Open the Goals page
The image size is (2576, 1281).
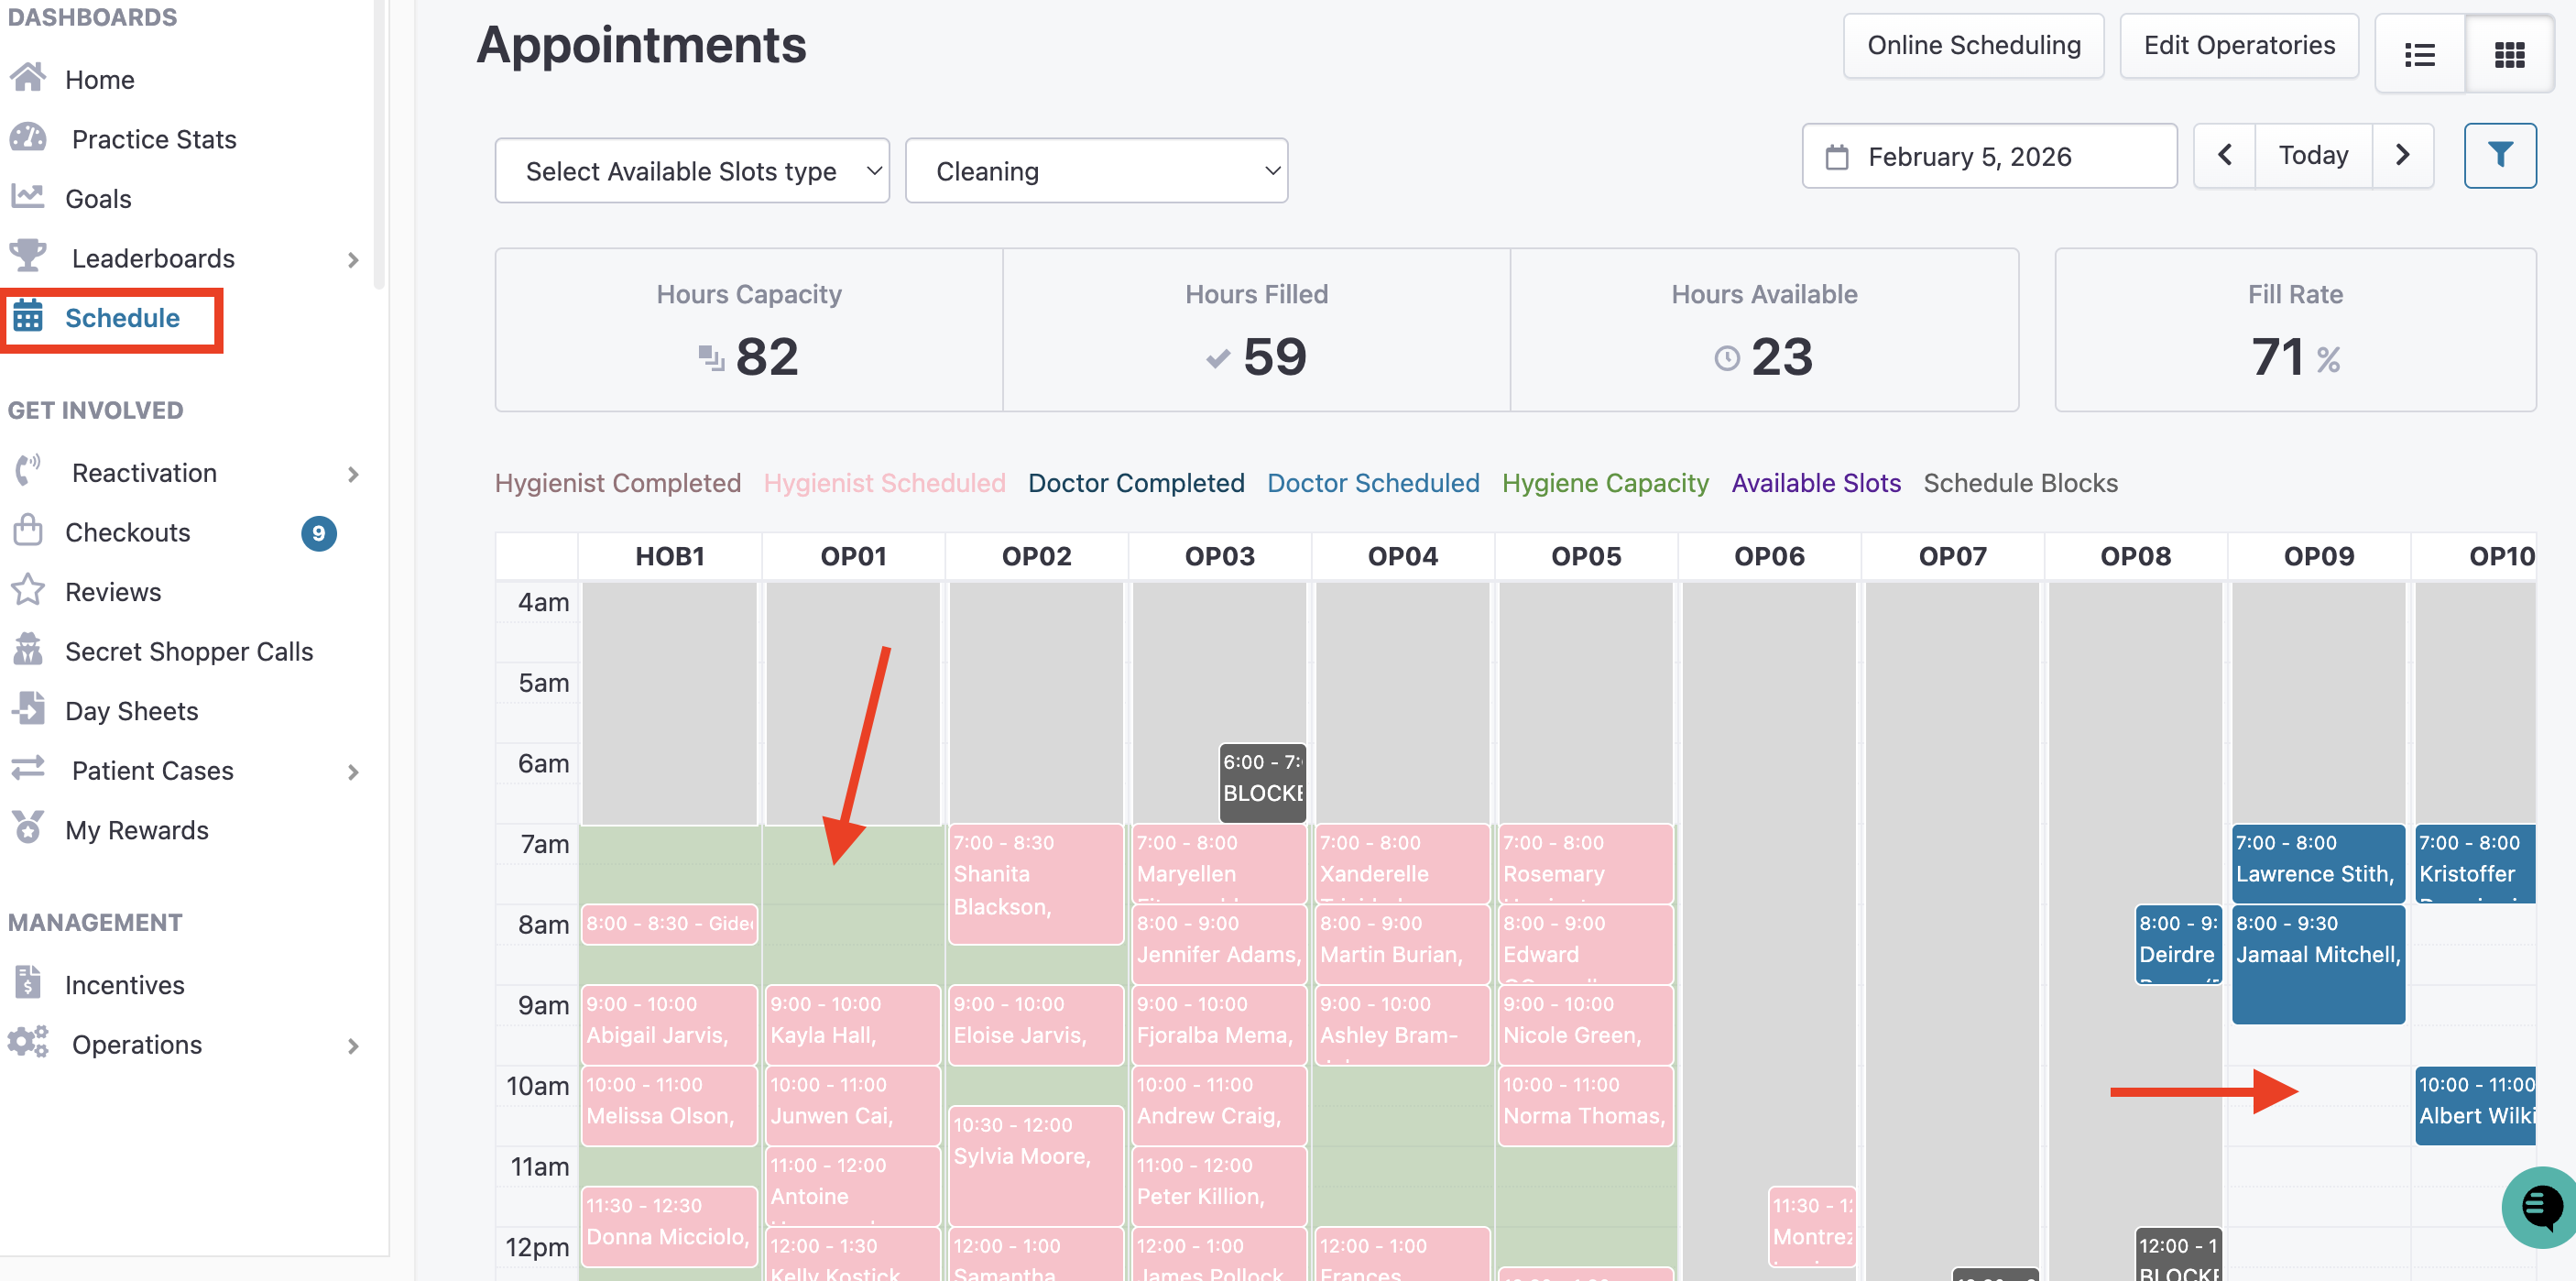coord(98,199)
